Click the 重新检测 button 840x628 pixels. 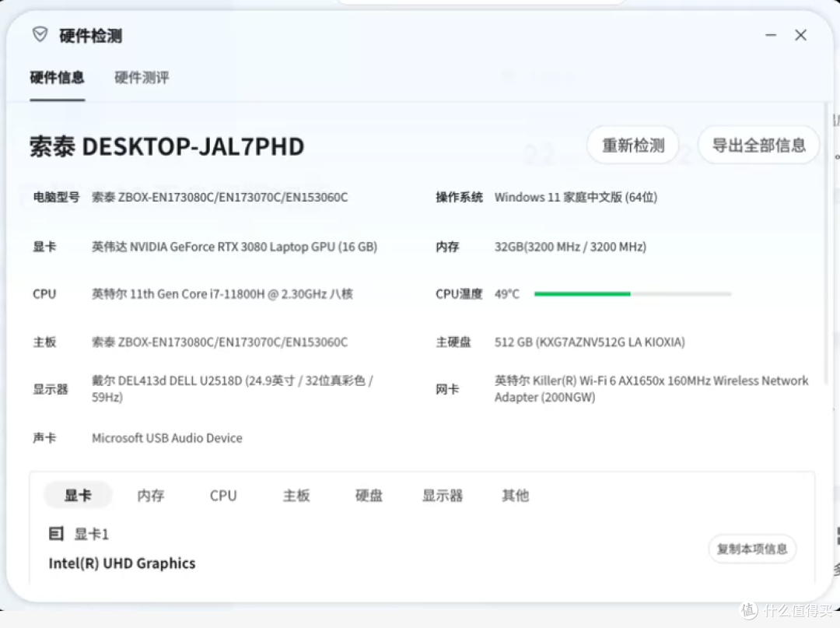point(633,146)
